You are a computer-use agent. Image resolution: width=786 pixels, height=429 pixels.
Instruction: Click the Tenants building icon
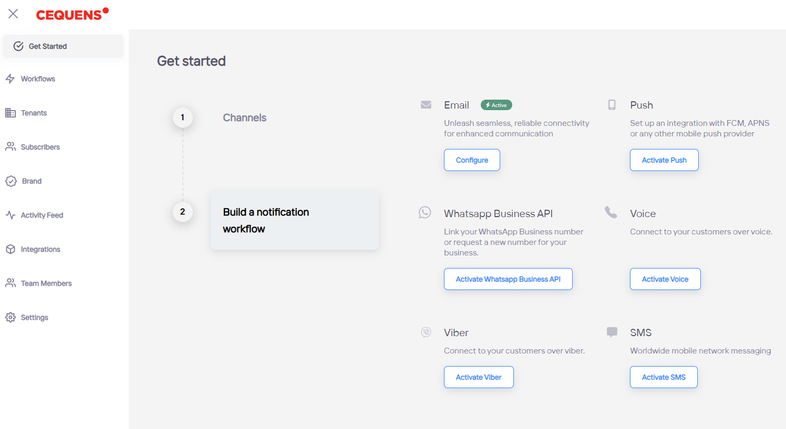11,113
